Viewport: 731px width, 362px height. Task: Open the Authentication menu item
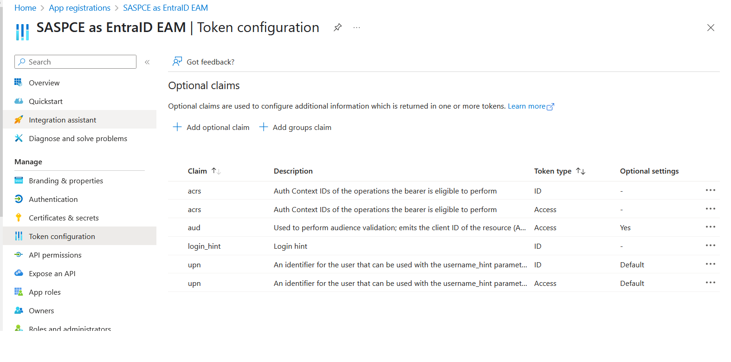(53, 199)
